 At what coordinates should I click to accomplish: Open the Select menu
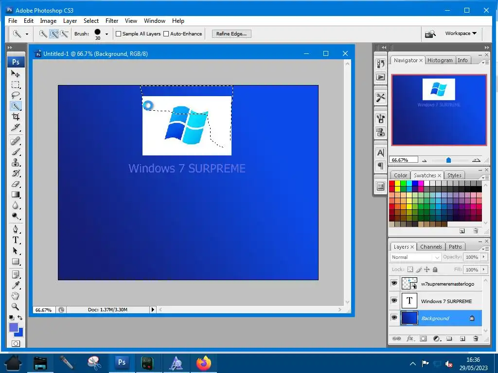[x=91, y=21]
